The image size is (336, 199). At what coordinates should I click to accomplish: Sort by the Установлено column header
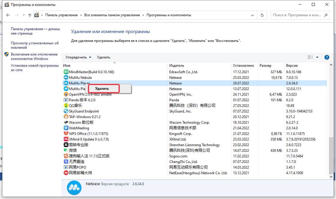(245, 66)
